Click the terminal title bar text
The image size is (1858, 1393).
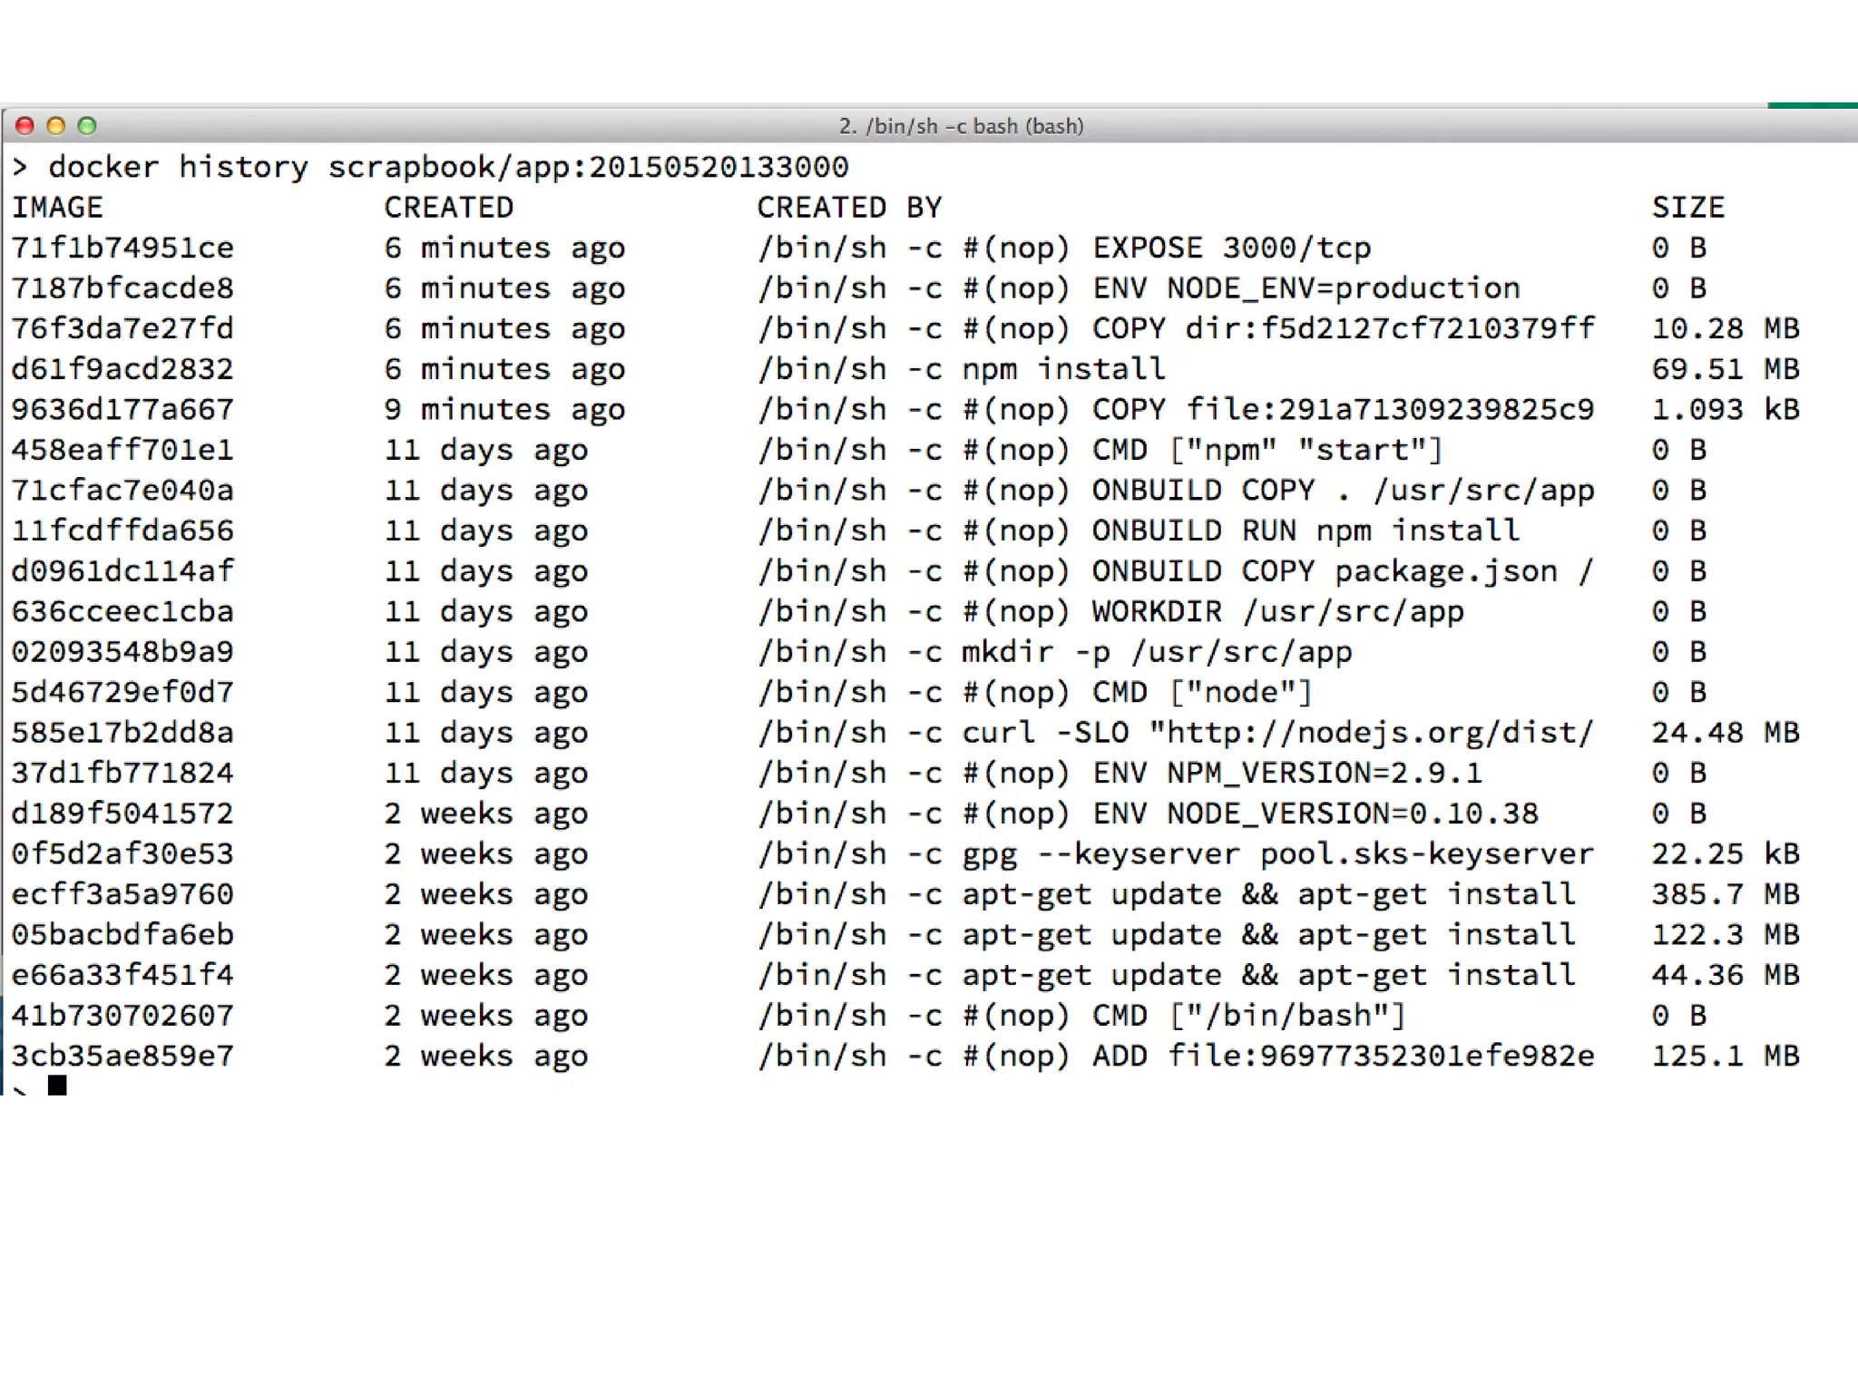pos(961,126)
